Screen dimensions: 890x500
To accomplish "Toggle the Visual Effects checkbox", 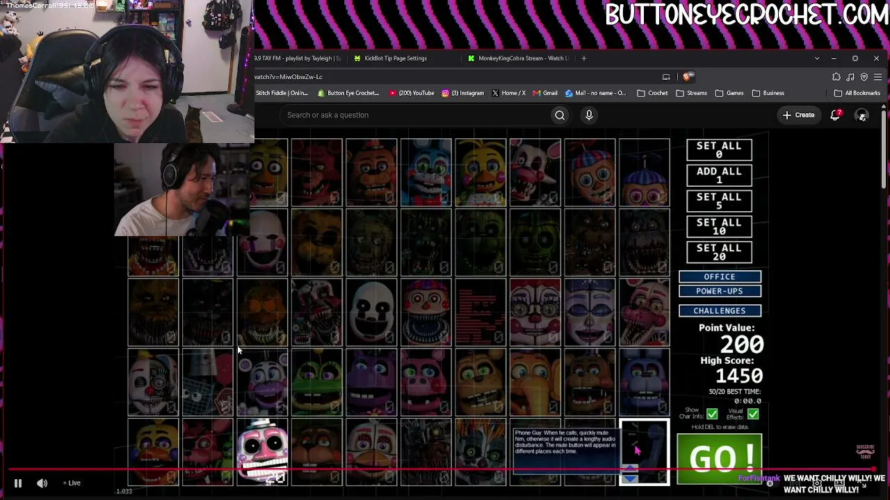I will pyautogui.click(x=753, y=415).
